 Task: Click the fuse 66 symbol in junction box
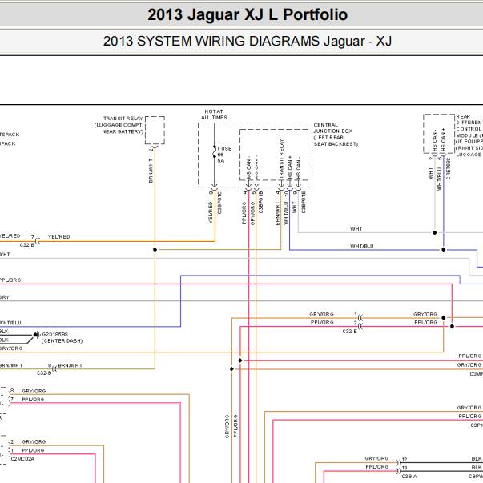click(215, 151)
